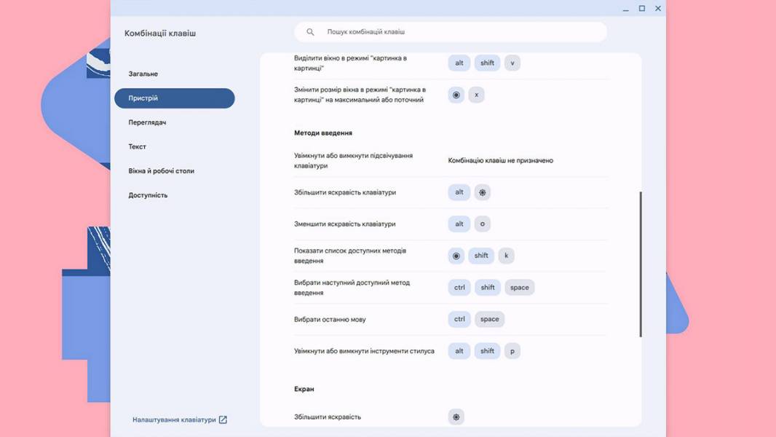Click the v key in picture-in-picture shortcut
This screenshot has width=776, height=437.
tap(512, 63)
